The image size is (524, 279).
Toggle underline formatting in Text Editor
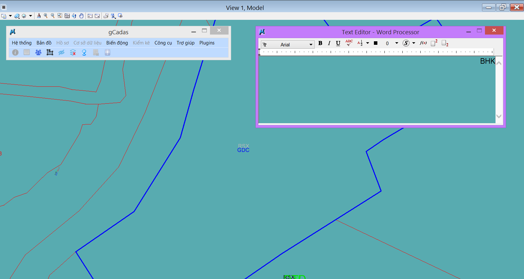pyautogui.click(x=338, y=43)
